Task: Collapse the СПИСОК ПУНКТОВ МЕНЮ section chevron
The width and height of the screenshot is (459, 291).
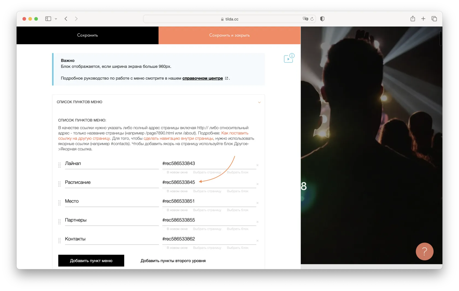Action: (x=259, y=102)
